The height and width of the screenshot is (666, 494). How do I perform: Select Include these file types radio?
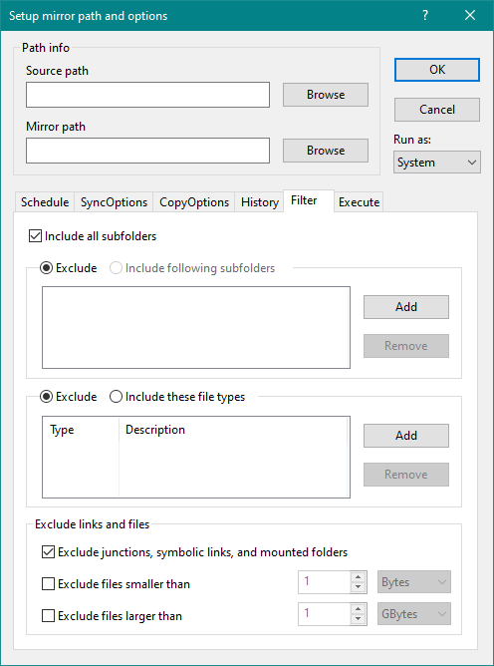tap(116, 397)
